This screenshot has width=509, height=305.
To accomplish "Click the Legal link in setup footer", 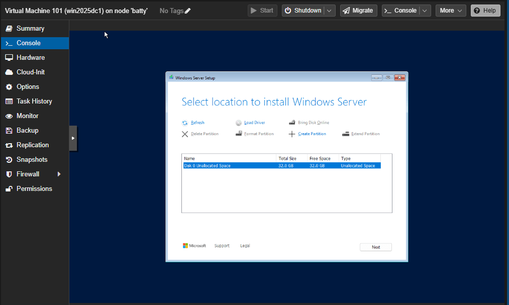I will 245,246.
